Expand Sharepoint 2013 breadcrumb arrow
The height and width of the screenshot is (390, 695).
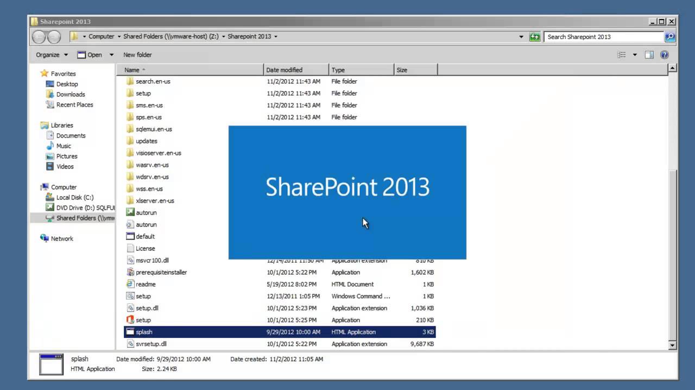(276, 37)
